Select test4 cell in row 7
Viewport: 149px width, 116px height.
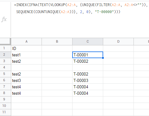(26, 87)
